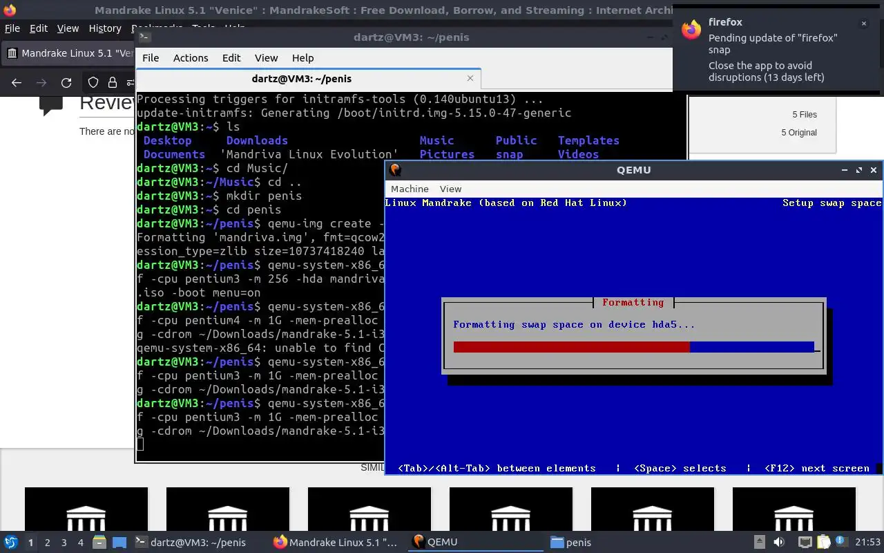Switch to workspace 4
This screenshot has width=884, height=553.
coord(81,543)
